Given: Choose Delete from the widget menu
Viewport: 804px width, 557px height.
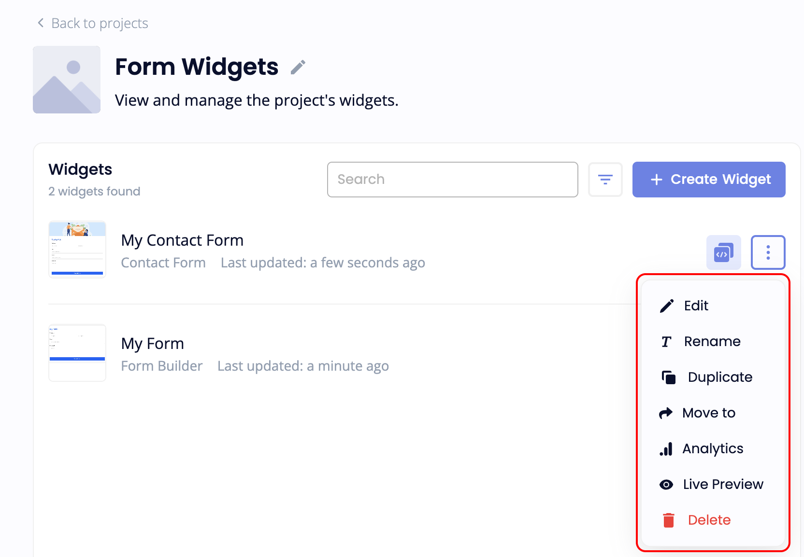Looking at the screenshot, I should 709,520.
